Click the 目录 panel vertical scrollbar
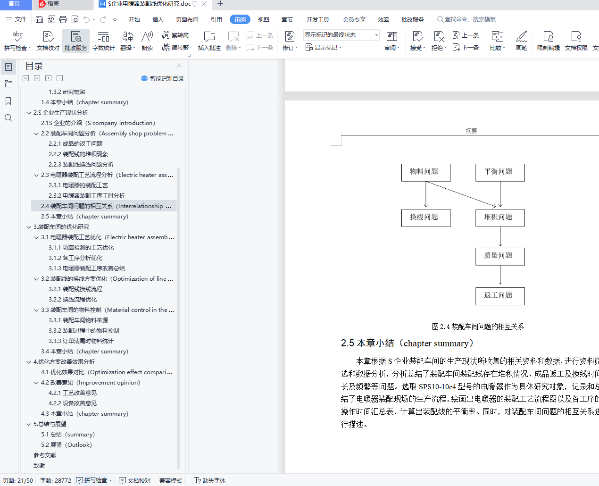The height and width of the screenshot is (486, 599). click(x=178, y=318)
